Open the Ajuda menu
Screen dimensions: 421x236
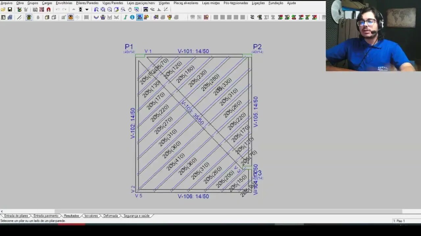291,3
